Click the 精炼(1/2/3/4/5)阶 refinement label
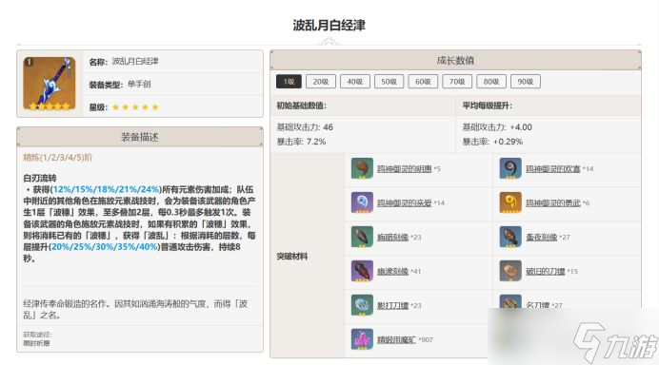 (x=57, y=158)
